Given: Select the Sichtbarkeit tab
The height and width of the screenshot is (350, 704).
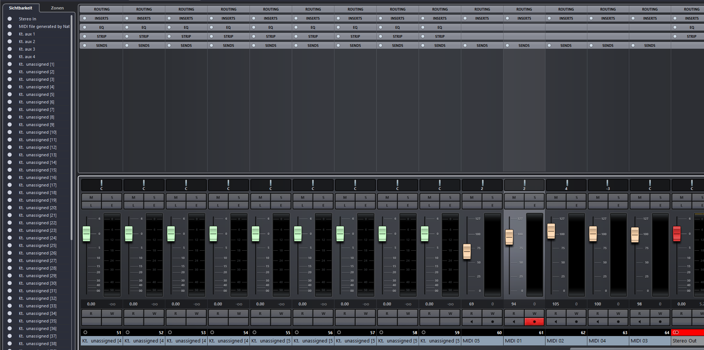Looking at the screenshot, I should click(20, 8).
